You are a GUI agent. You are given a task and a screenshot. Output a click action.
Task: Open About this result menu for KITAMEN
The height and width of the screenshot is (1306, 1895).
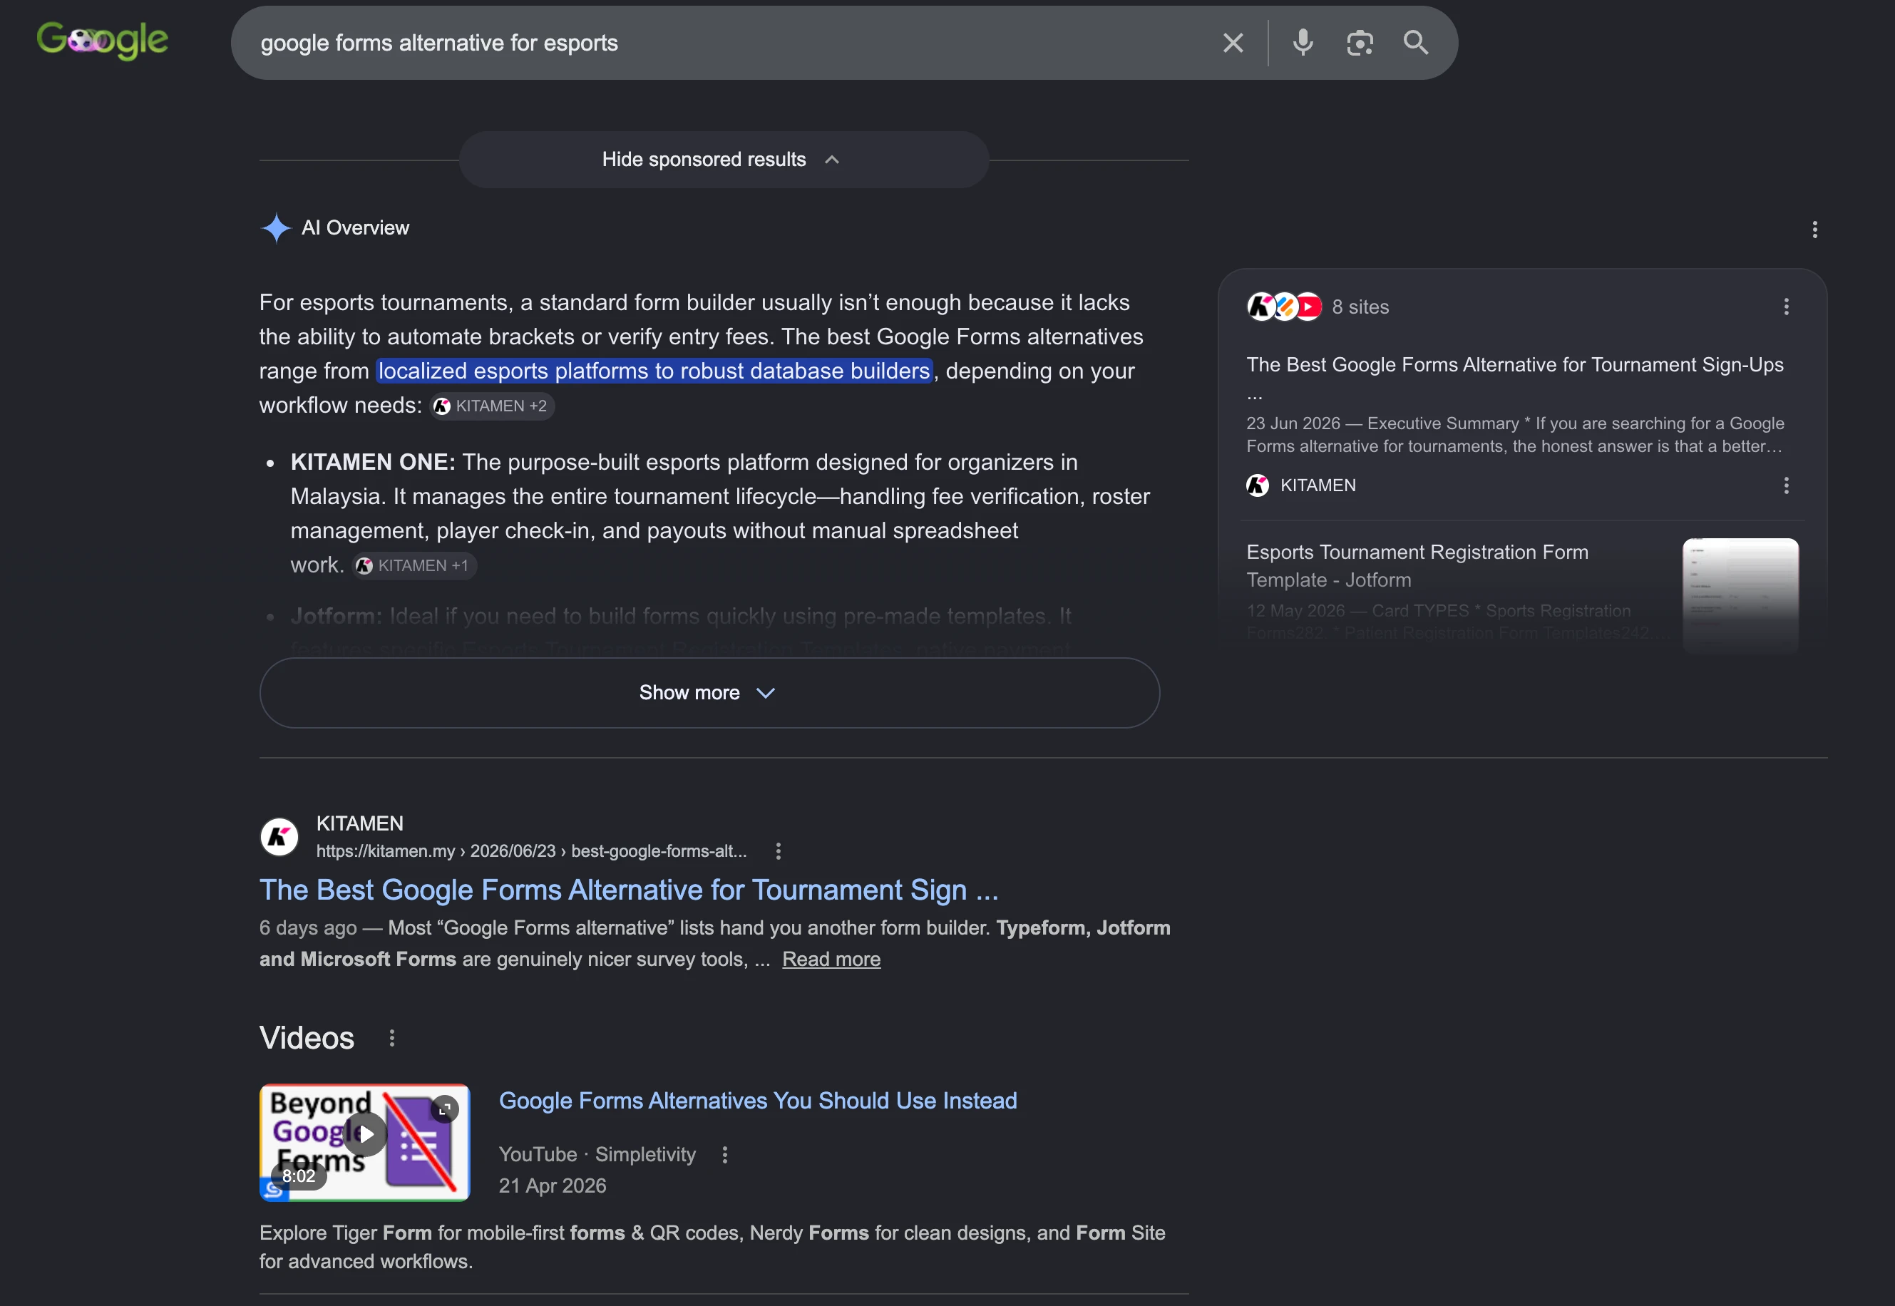click(x=777, y=851)
